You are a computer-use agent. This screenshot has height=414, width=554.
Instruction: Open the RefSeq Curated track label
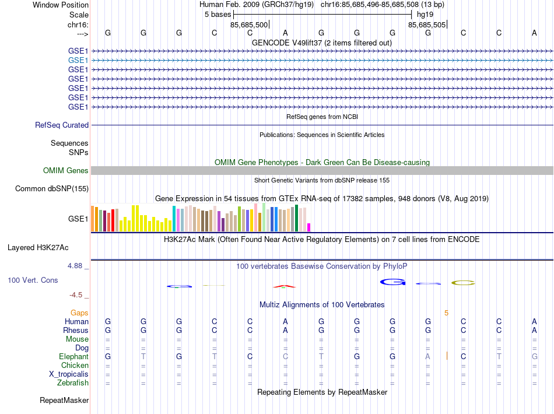coord(62,125)
